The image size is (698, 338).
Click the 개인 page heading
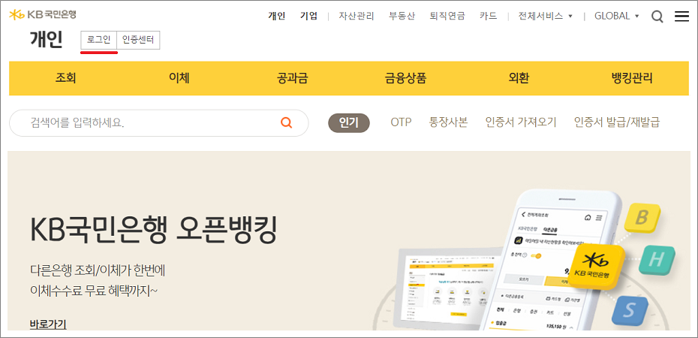click(x=47, y=40)
